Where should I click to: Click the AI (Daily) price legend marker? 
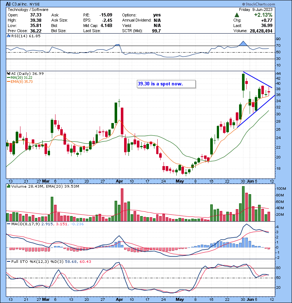(x=9, y=73)
